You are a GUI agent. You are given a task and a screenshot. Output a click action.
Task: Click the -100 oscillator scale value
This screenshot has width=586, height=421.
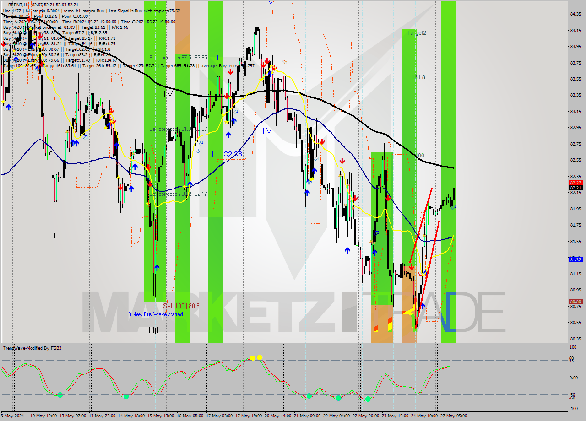[574, 408]
